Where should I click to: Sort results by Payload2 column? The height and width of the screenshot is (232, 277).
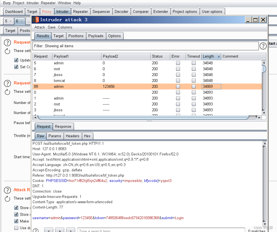pos(126,56)
